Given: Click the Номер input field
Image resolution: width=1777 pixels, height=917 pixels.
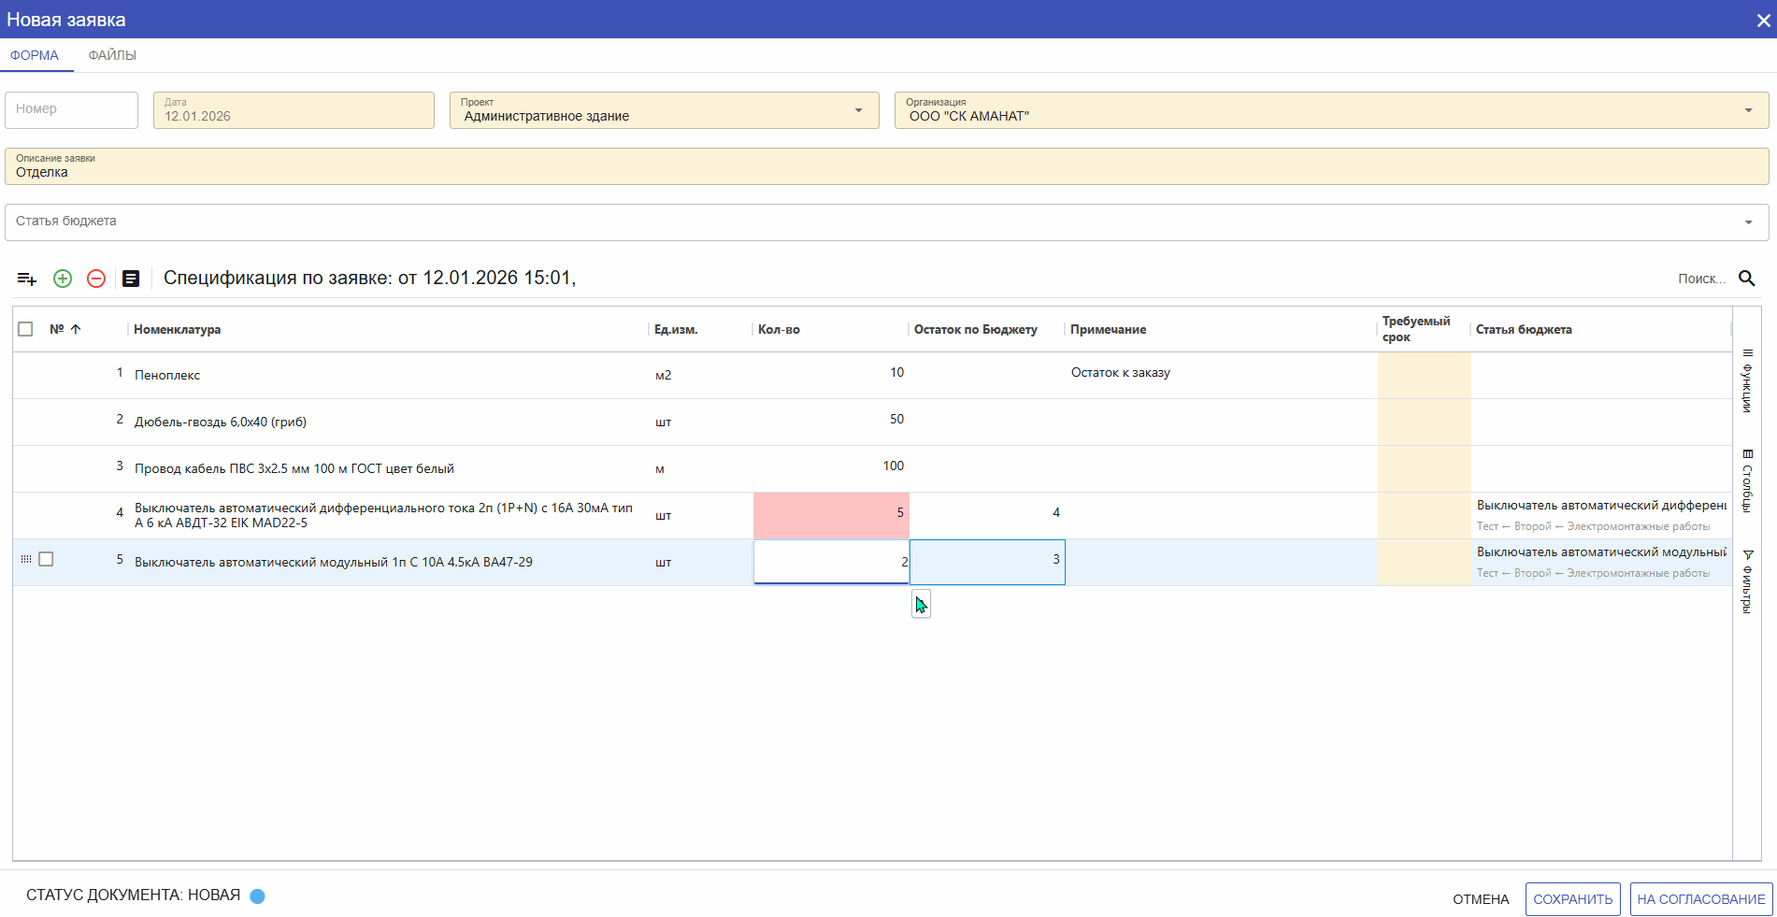Looking at the screenshot, I should (71, 109).
